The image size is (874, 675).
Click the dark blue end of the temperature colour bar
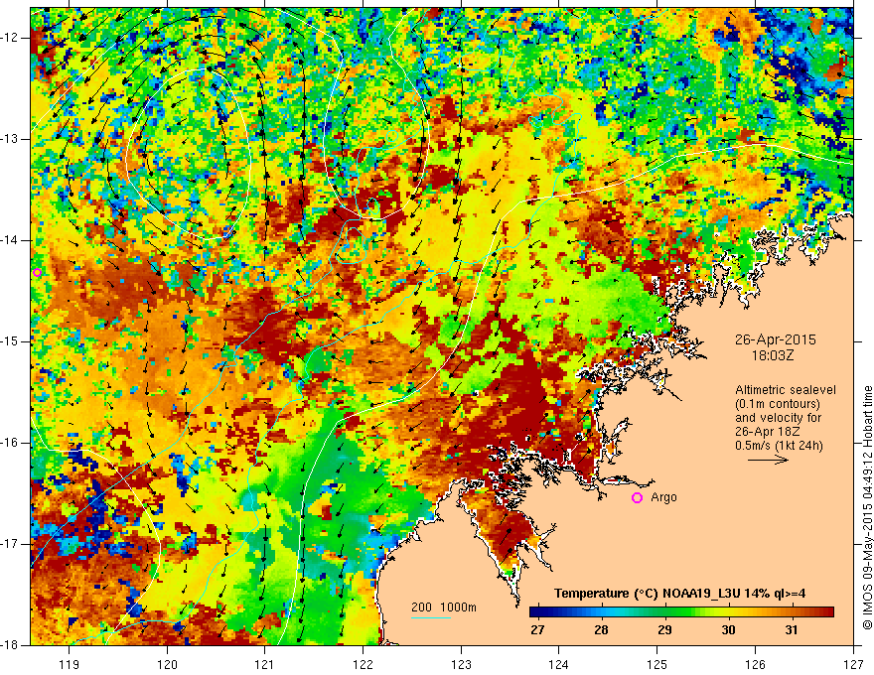coord(536,612)
